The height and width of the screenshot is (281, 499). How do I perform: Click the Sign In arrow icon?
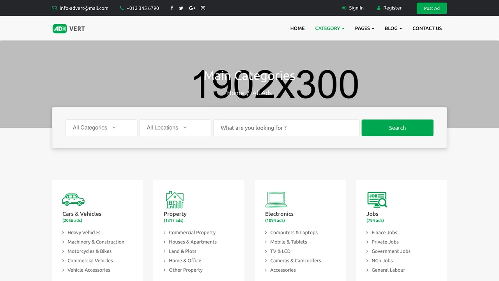pyautogui.click(x=344, y=8)
